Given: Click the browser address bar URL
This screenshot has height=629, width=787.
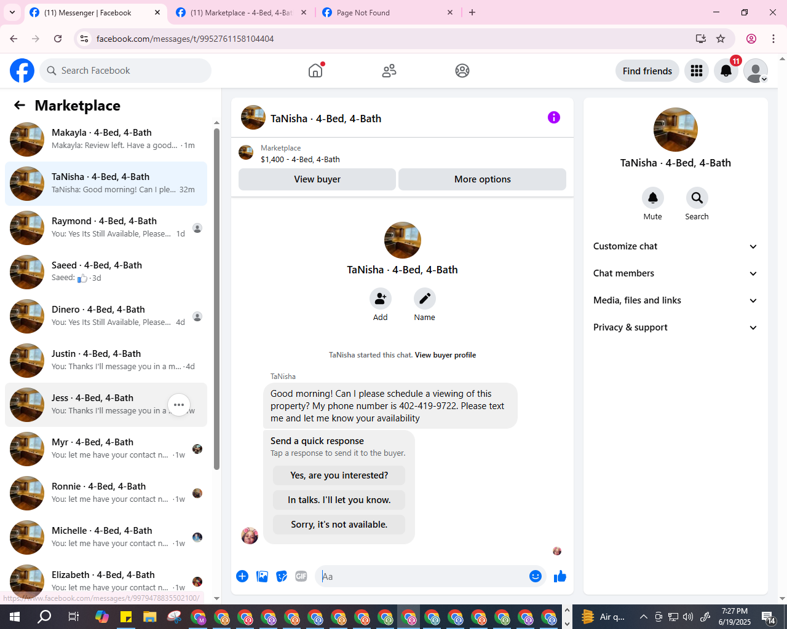Looking at the screenshot, I should [x=185, y=39].
